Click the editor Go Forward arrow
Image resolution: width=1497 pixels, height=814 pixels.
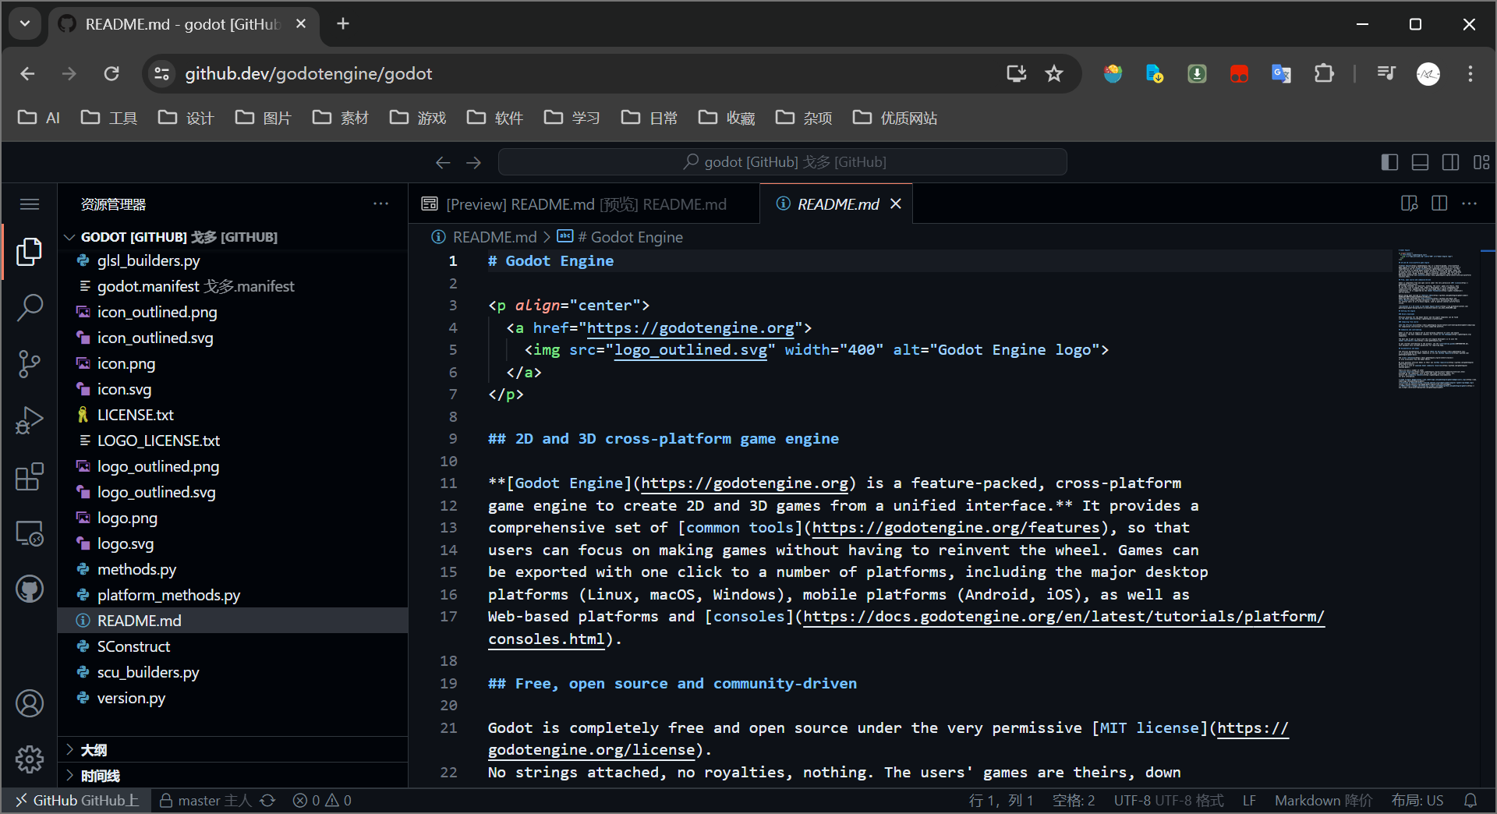tap(473, 162)
